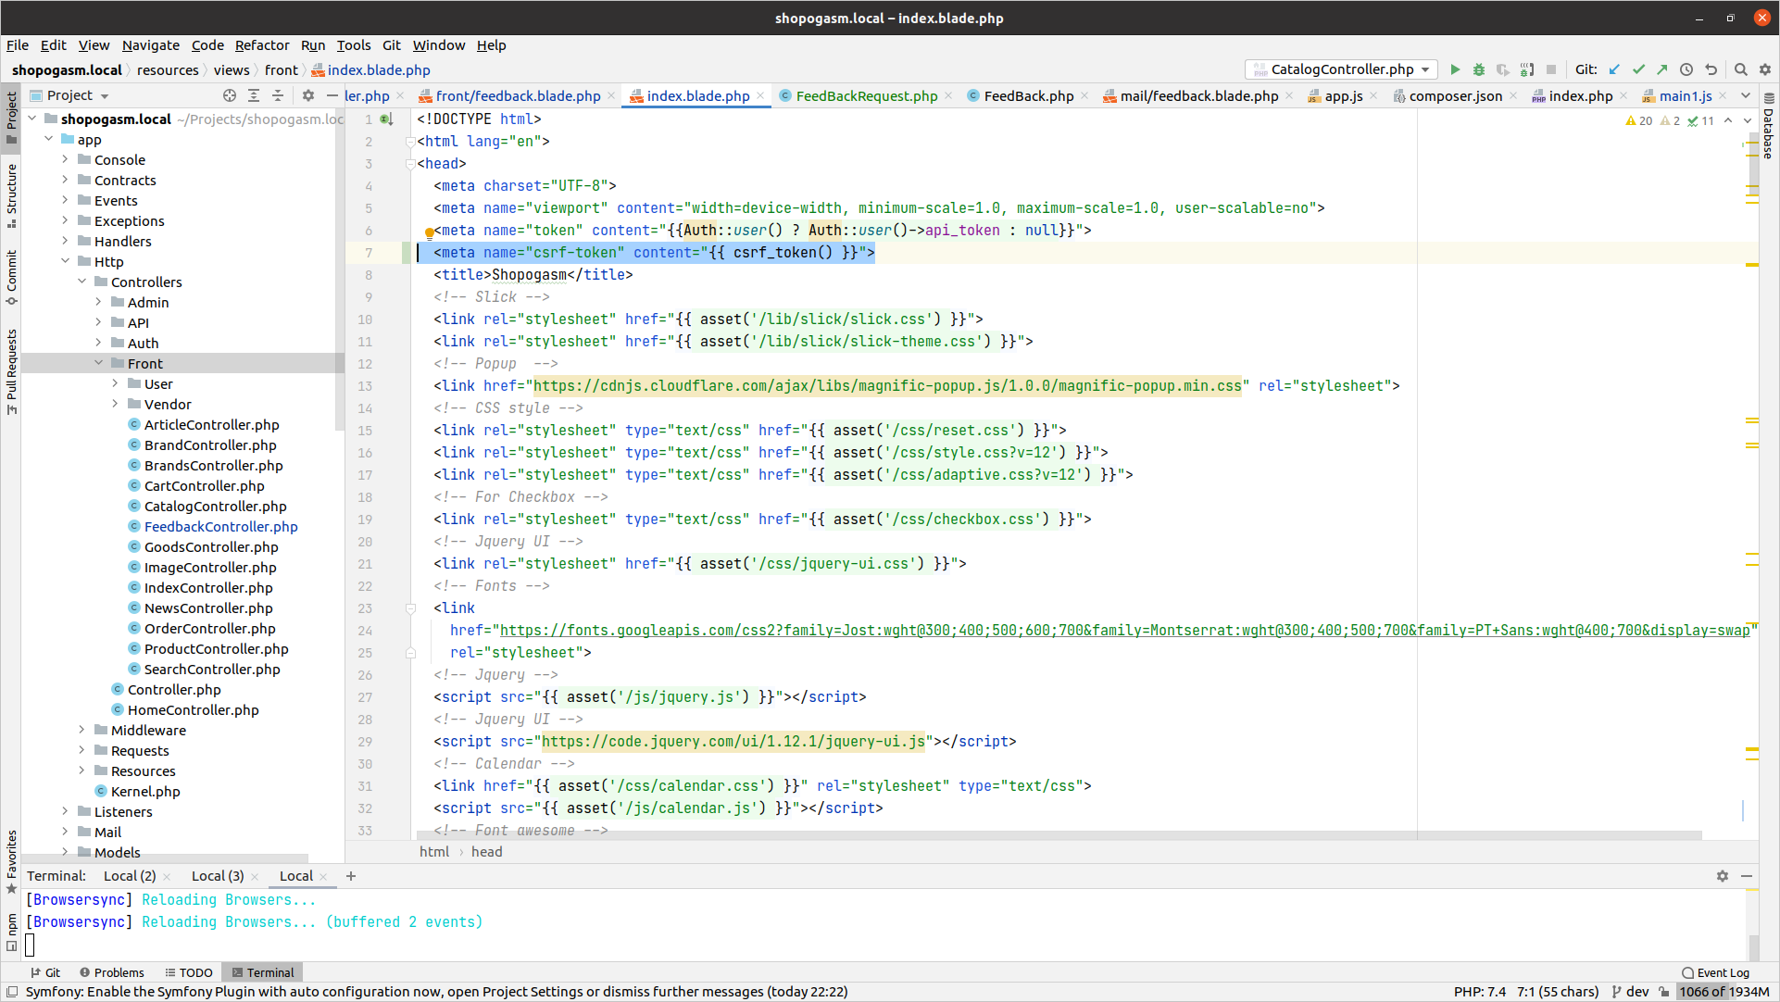Screen dimensions: 1780x1002
Task: Toggle TODO tool window at bottom
Action: pos(189,972)
